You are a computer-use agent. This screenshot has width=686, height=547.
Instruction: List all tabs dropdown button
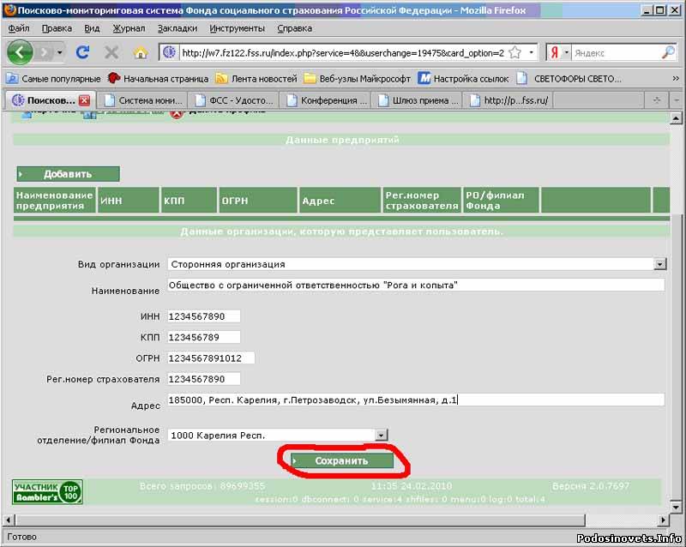click(677, 100)
